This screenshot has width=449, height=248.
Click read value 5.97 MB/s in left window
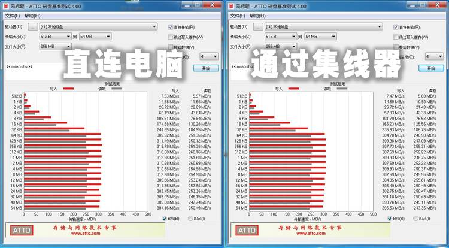coord(202,96)
